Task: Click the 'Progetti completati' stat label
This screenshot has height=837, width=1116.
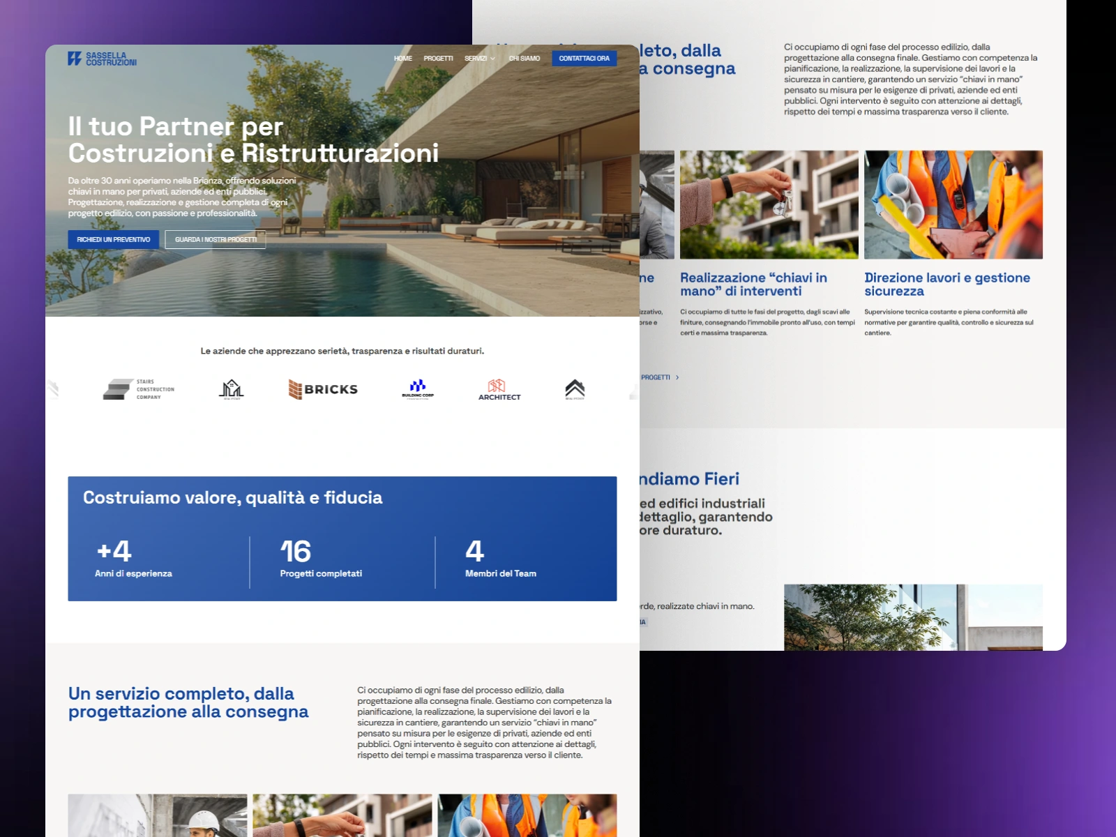Action: 321,573
